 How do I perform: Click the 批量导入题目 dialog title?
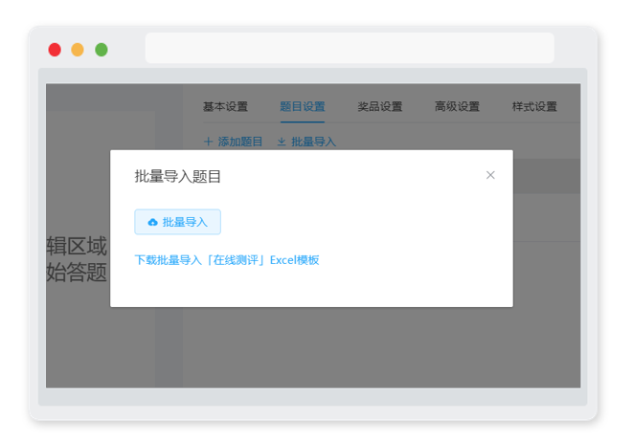click(177, 176)
